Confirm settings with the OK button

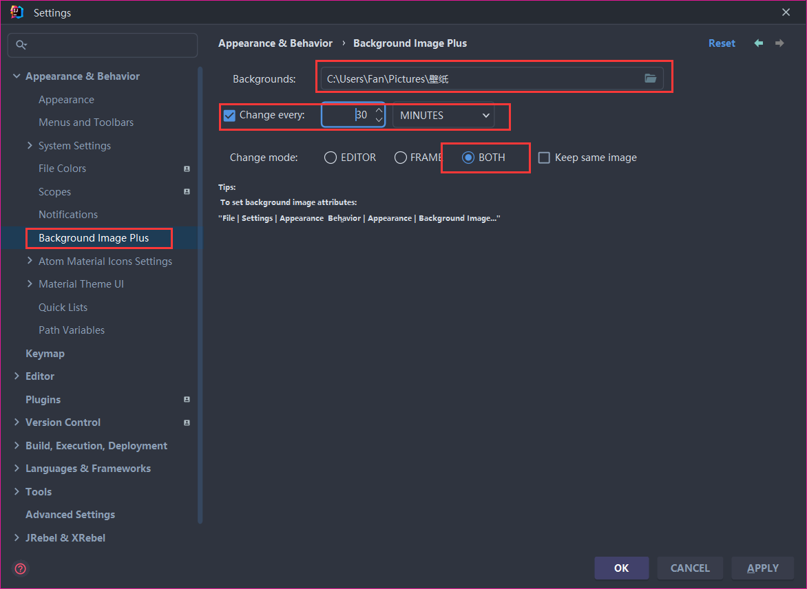point(621,568)
